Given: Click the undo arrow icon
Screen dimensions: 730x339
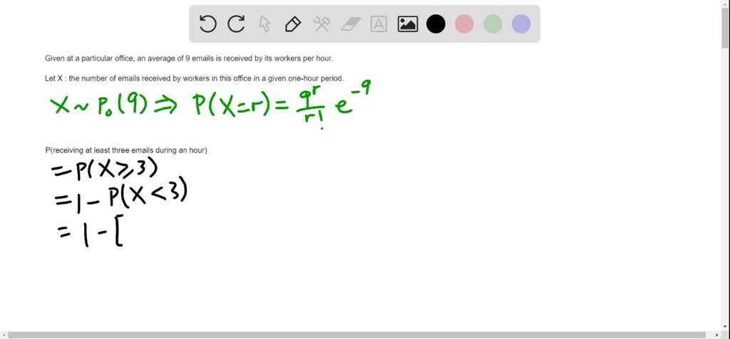Looking at the screenshot, I should coord(207,24).
